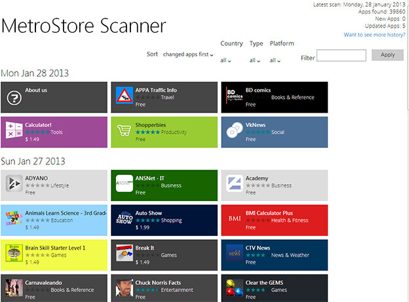Click the 'Brain Skill Starter Level 1' name
This screenshot has height=302, width=409.
55,248
